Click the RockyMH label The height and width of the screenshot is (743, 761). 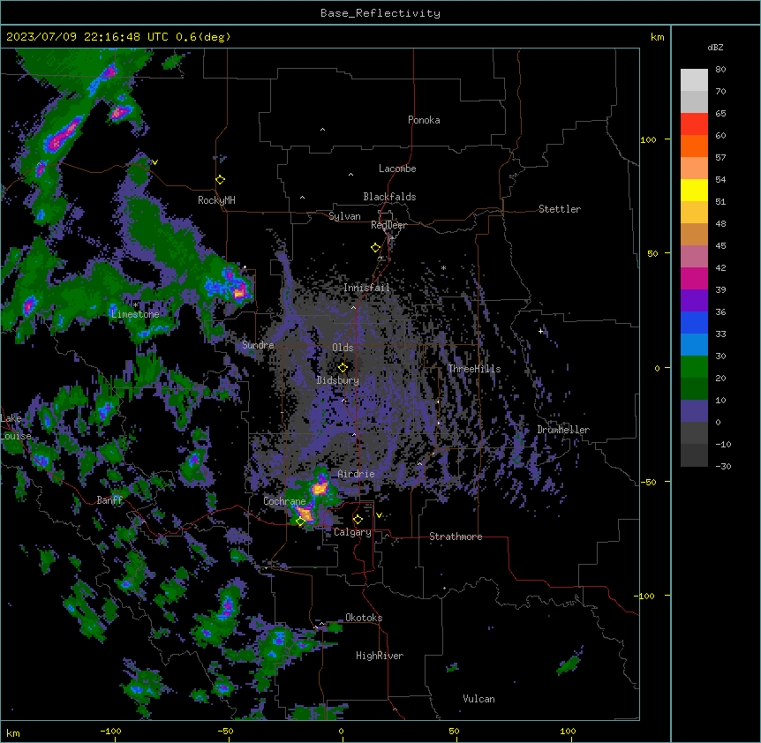[x=216, y=200]
